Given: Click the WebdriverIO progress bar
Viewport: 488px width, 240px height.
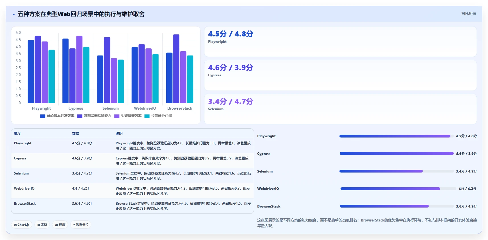Looking at the screenshot, I should pos(398,189).
